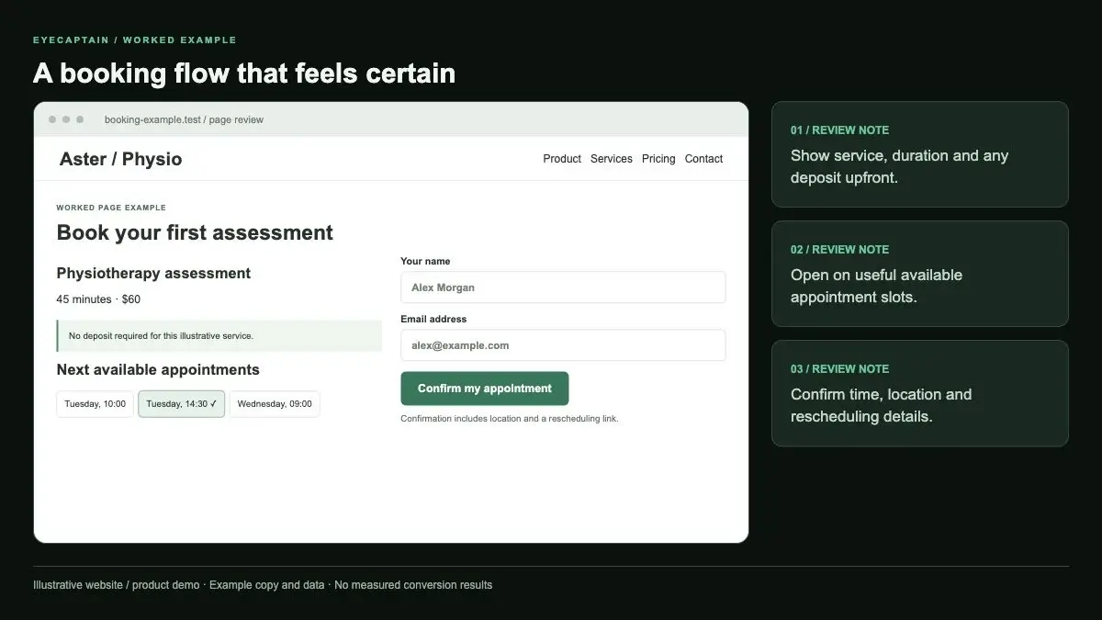Click the 'Next available appointments' heading

point(158,369)
